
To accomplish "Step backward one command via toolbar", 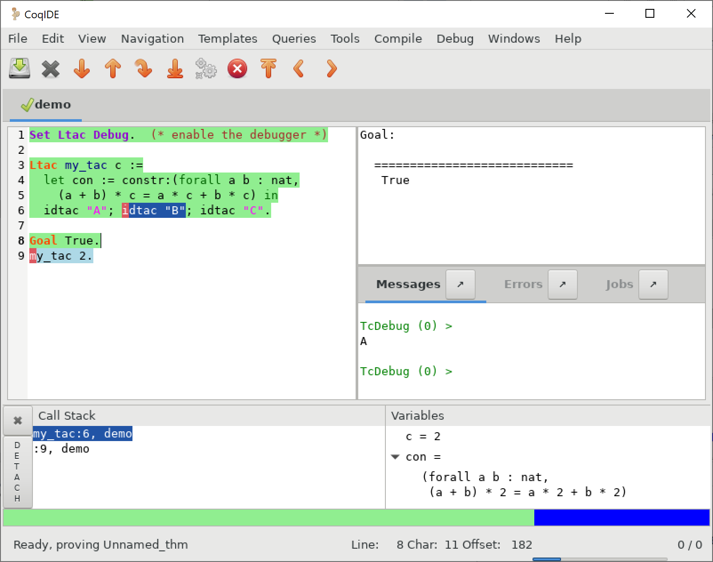I will tap(112, 69).
